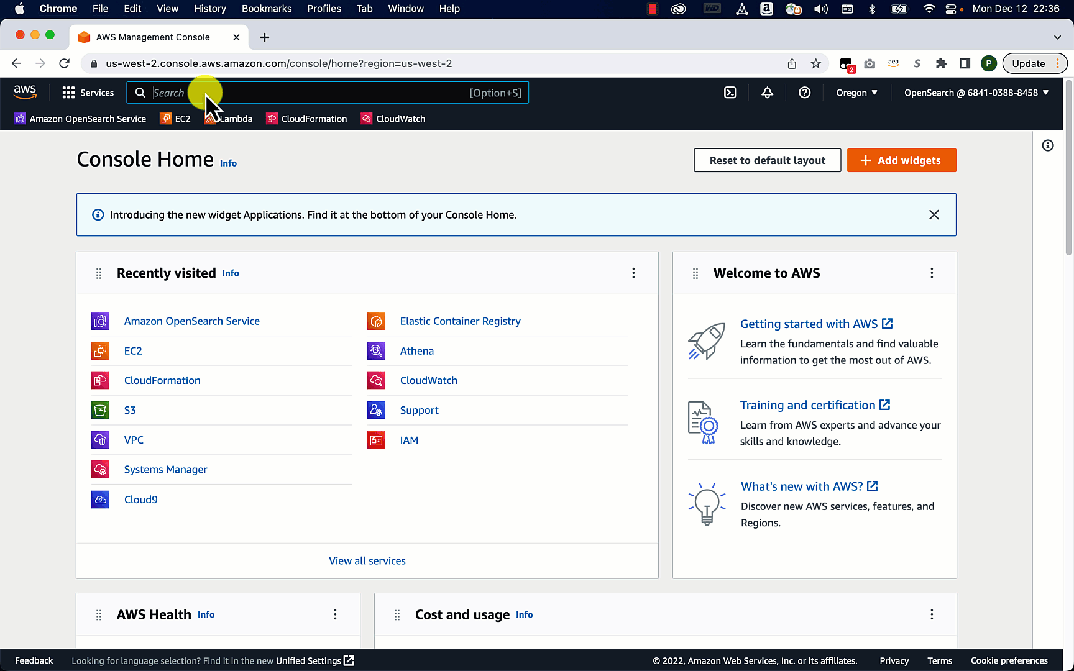Screen dimensions: 1074x671
Task: Open EC2 favorite in the shortcut bar
Action: [175, 119]
